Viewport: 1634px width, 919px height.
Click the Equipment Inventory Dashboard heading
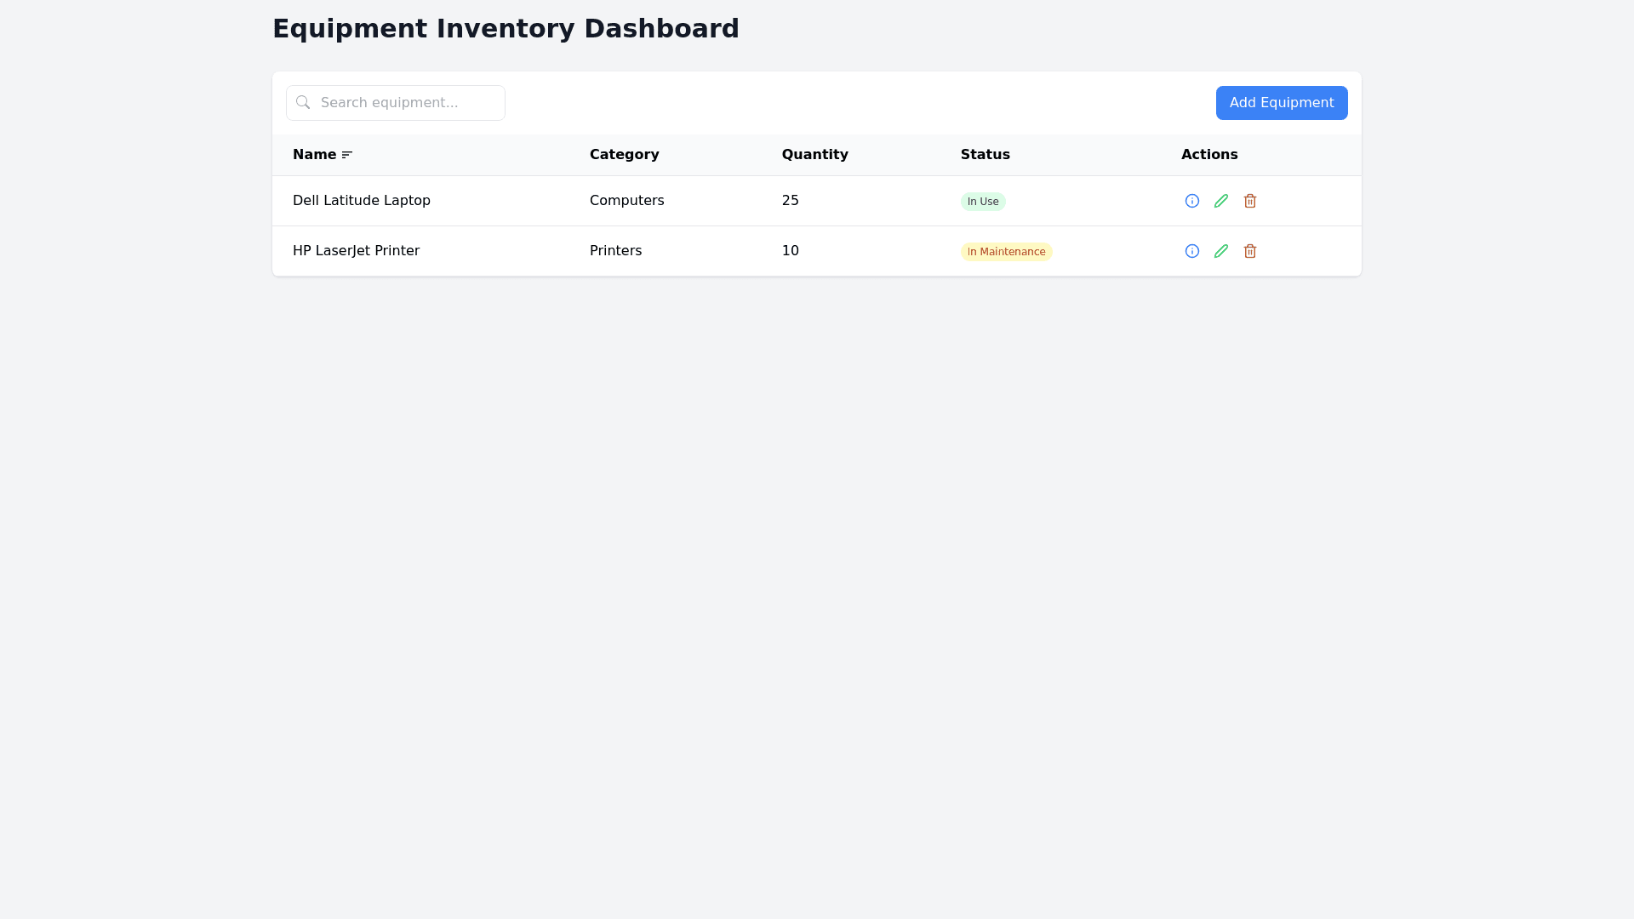tap(506, 29)
